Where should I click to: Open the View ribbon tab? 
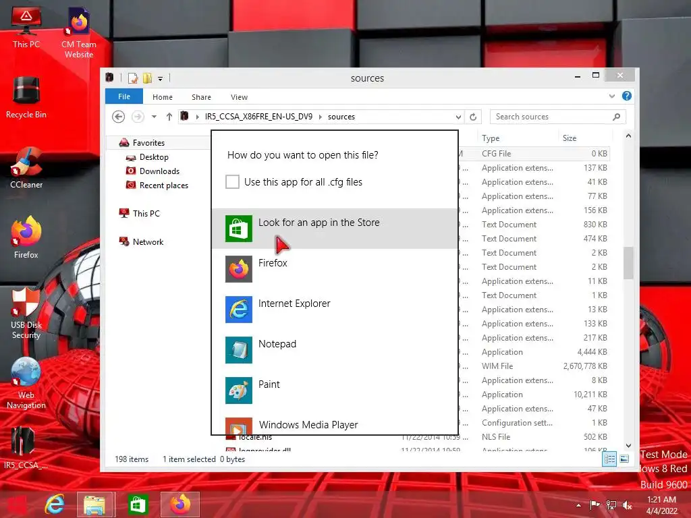[239, 97]
